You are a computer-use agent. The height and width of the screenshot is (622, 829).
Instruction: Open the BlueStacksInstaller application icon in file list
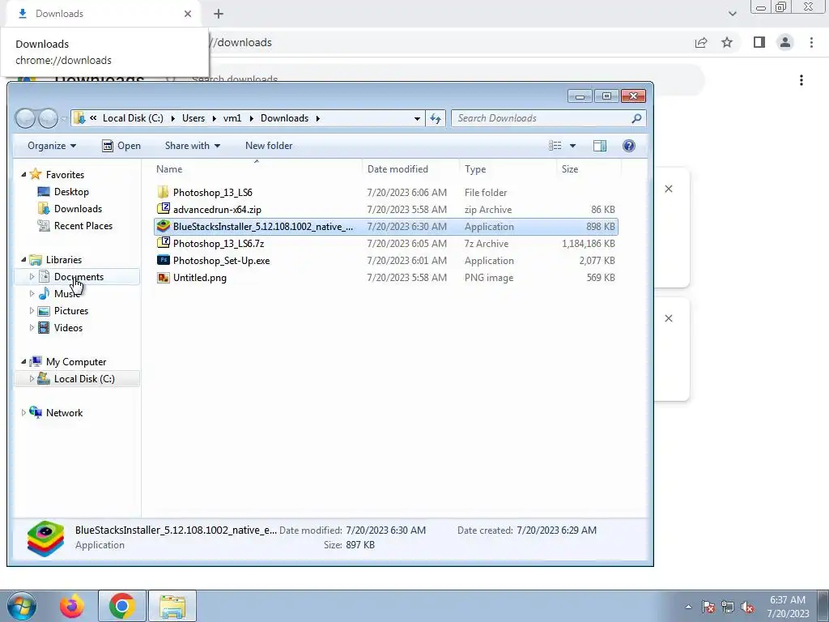[164, 227]
